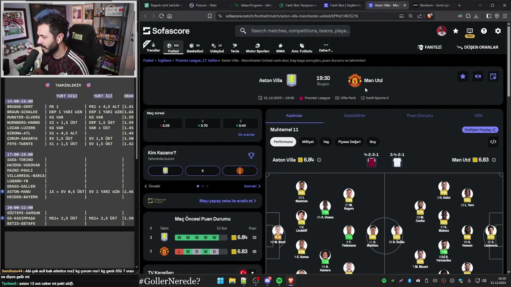Viewport: 511px width, 287px height.
Task: Select the Futbol sport category
Action: click(173, 48)
